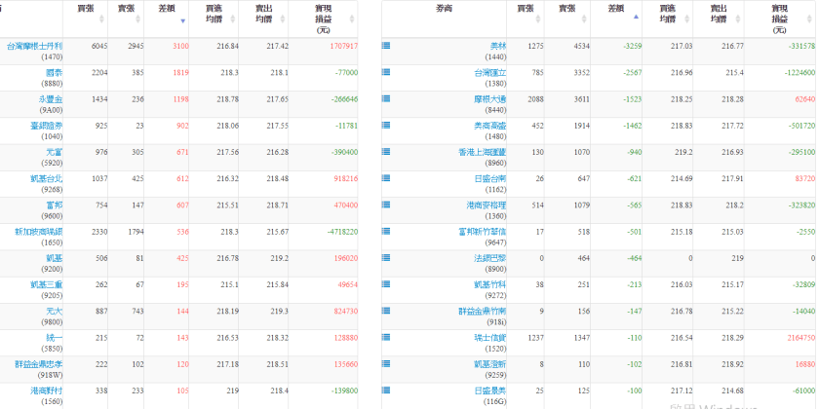
Task: Sort left table by 買進均價 header
Action: [x=214, y=13]
